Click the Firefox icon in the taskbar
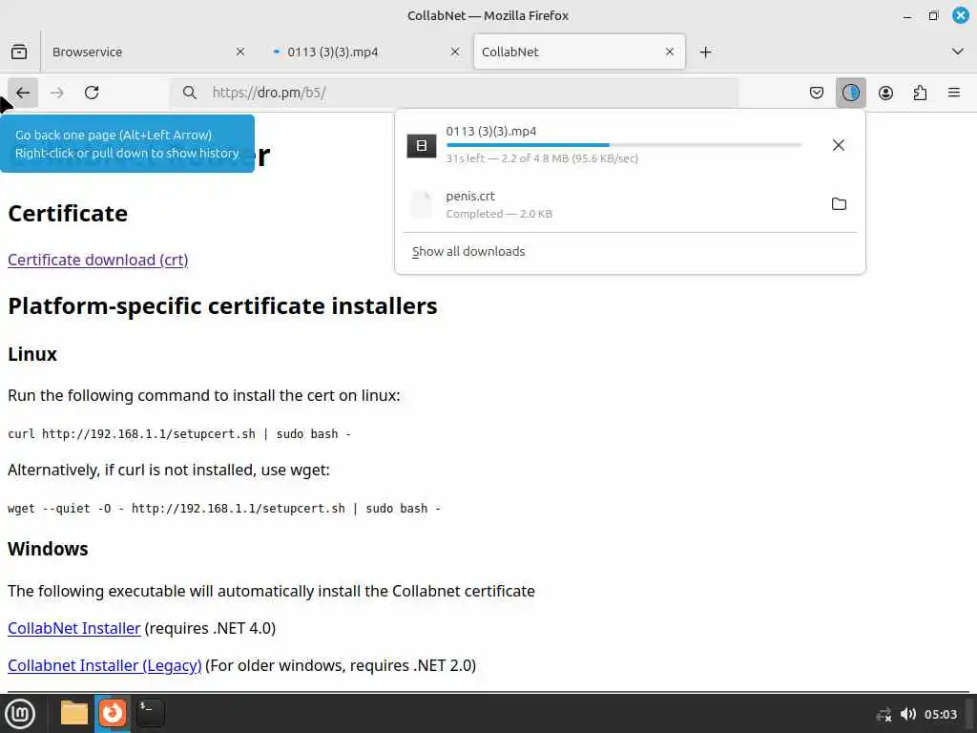 pos(113,713)
